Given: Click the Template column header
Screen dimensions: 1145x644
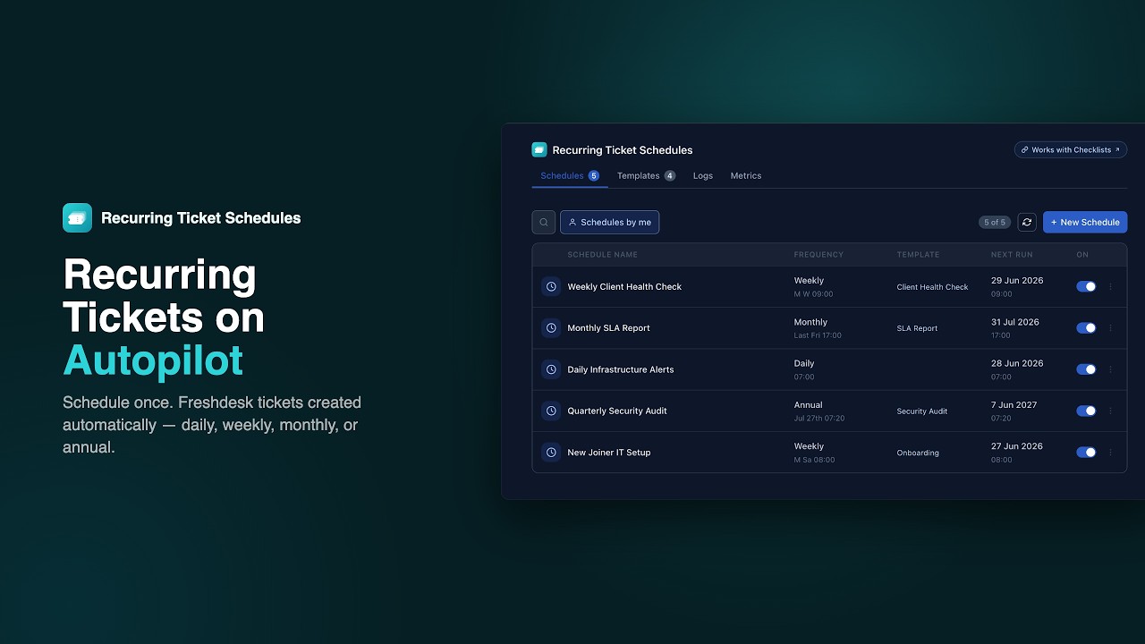Looking at the screenshot, I should (918, 255).
